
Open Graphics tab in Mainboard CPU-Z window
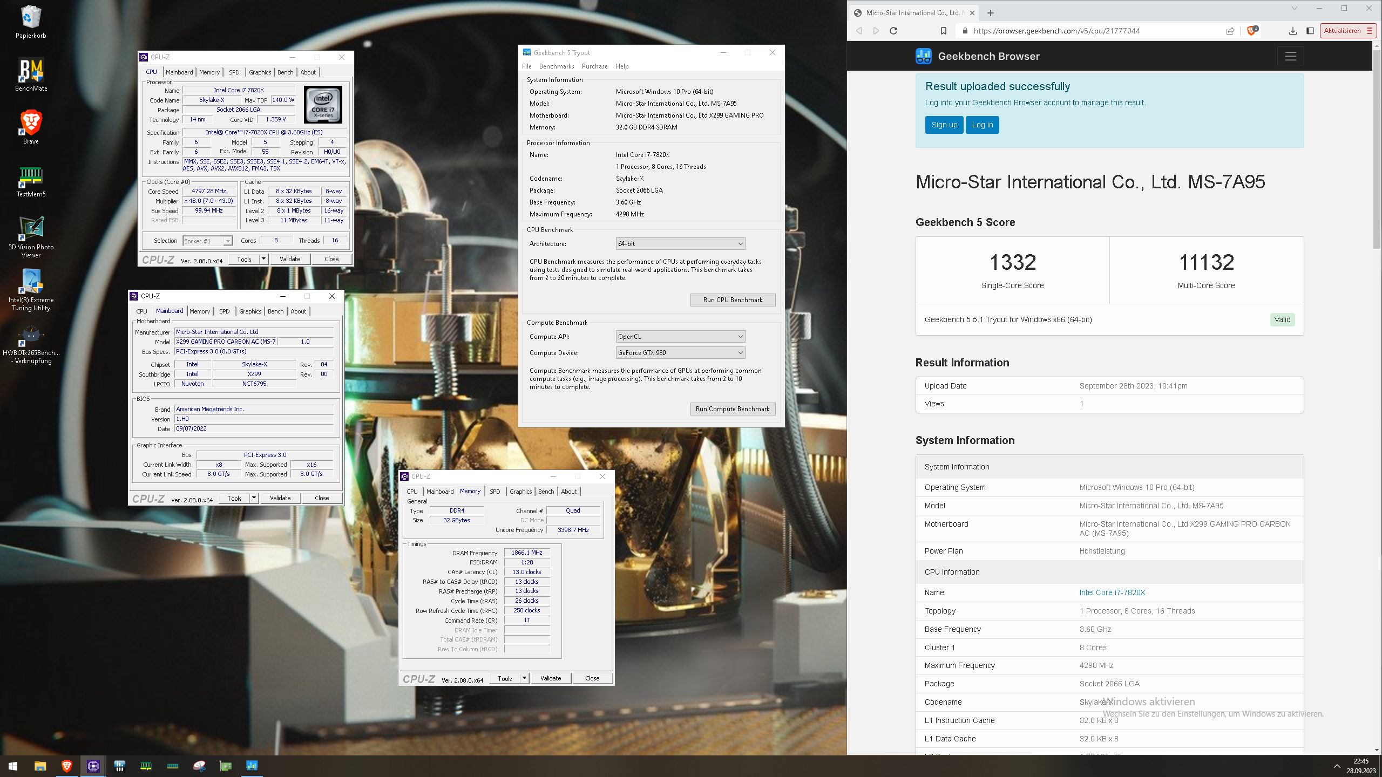tap(250, 311)
